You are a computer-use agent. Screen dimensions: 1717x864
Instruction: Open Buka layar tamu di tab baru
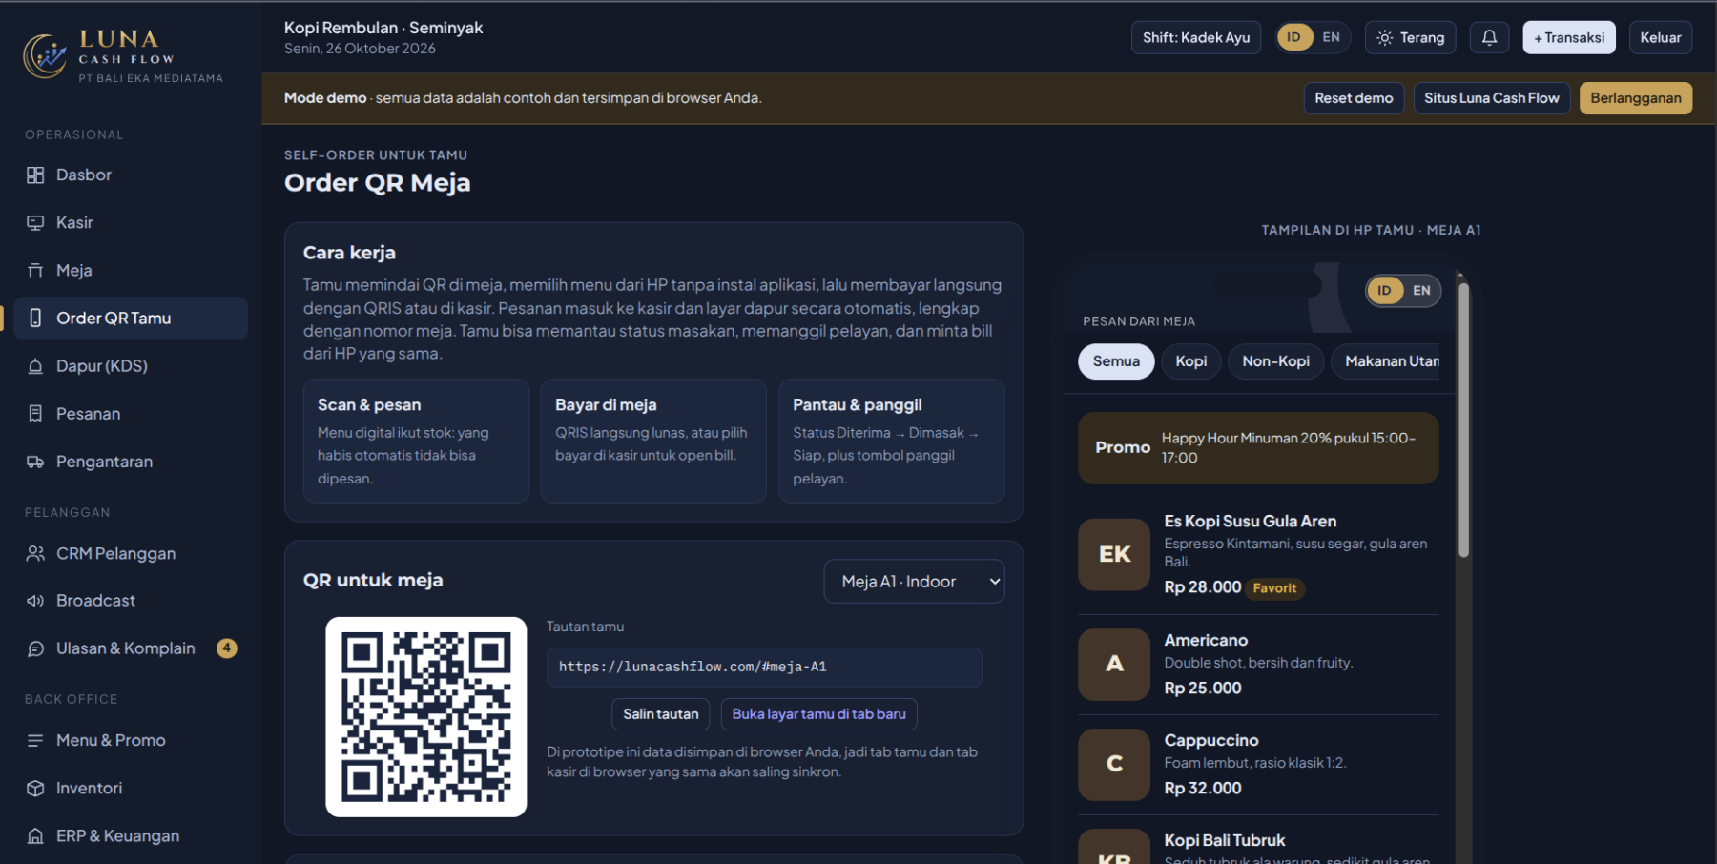[818, 713]
